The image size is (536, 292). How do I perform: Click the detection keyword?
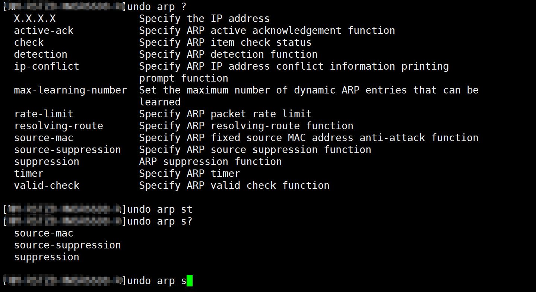[x=41, y=54]
